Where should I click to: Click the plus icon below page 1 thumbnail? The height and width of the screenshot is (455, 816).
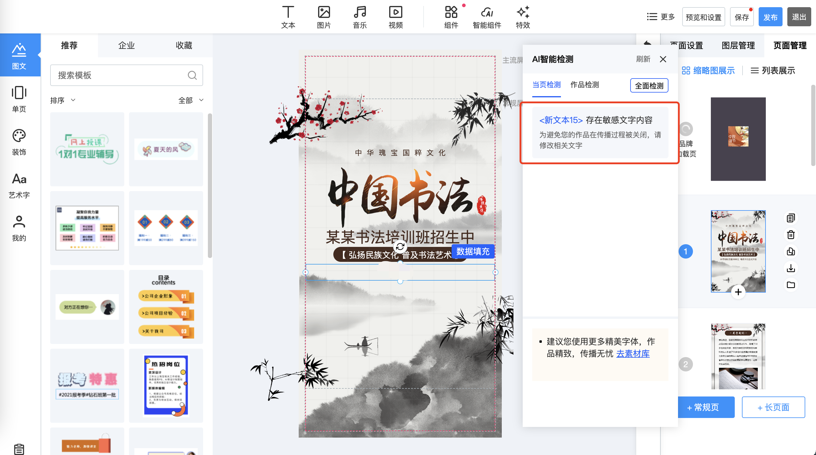coord(738,292)
